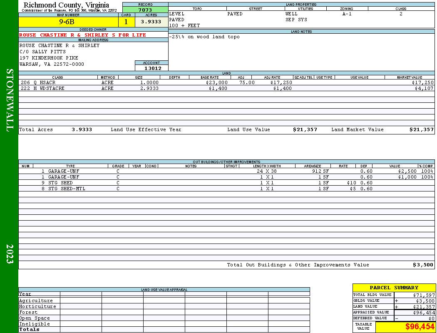Image resolution: width=437 pixels, height=333 pixels.
Task: Click Total Acres 3.9333 value
Action: [82, 129]
